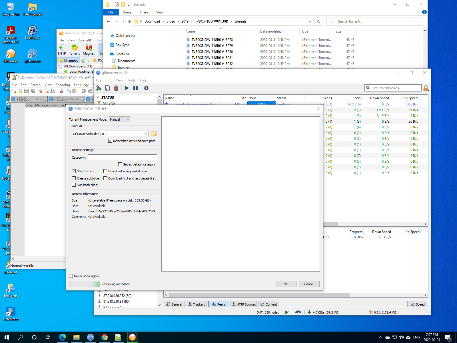Open File Explorer View ribbon tab

pos(160,12)
